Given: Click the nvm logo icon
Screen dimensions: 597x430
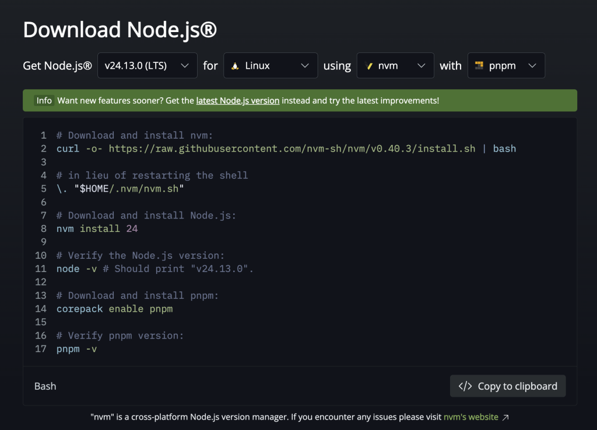Looking at the screenshot, I should tap(368, 66).
